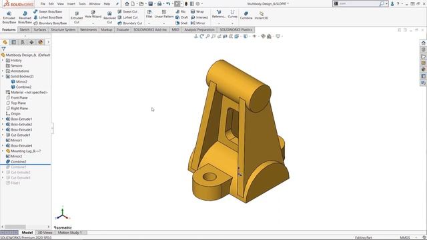
Task: Select the Revolved Boss/Base tool
Action: pyautogui.click(x=25, y=18)
